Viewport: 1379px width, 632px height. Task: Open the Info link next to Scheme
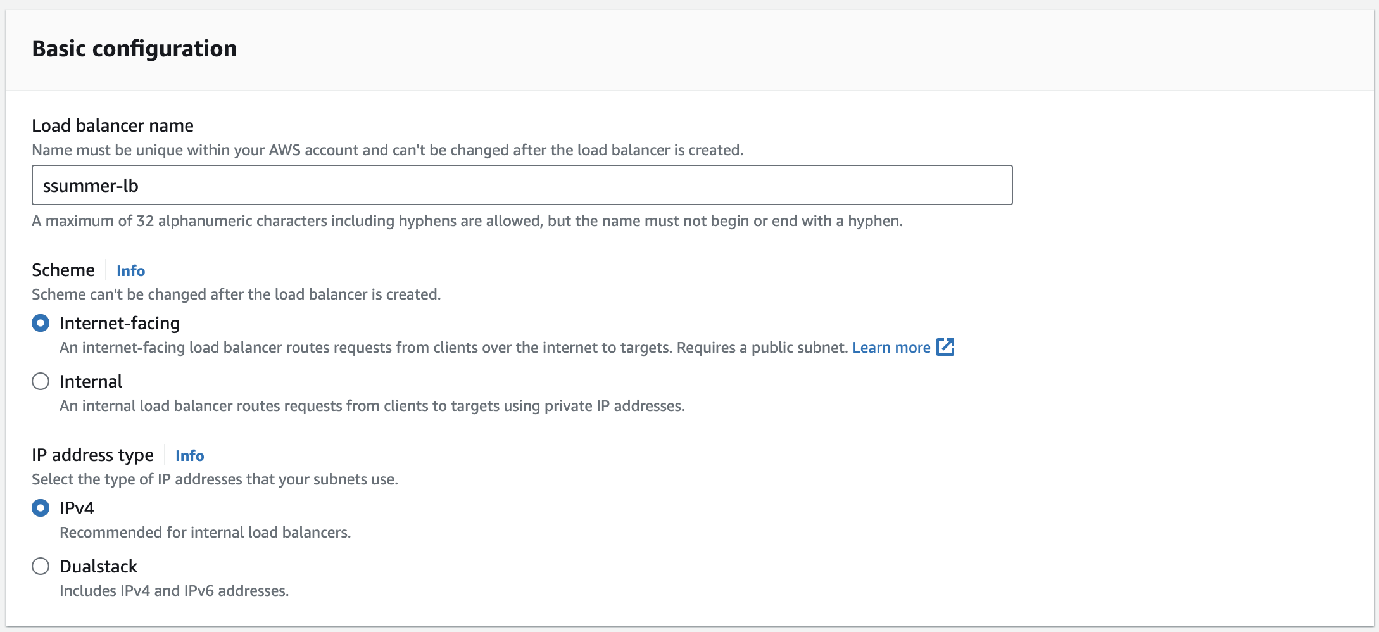[130, 270]
